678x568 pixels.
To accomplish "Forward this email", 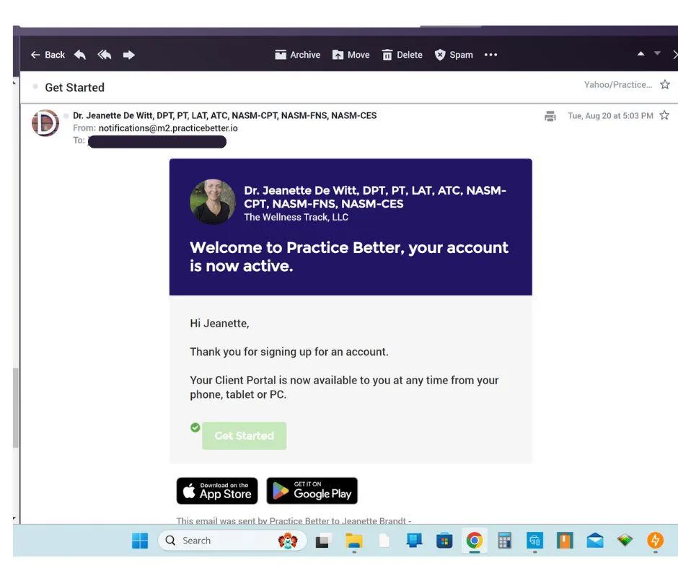I will (128, 55).
